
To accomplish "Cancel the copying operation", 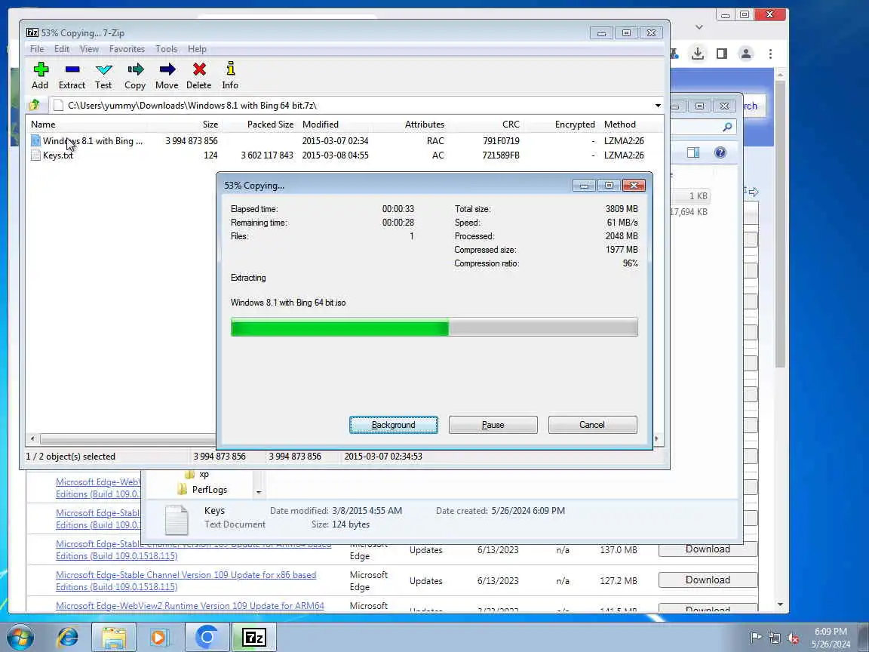I will click(x=592, y=425).
